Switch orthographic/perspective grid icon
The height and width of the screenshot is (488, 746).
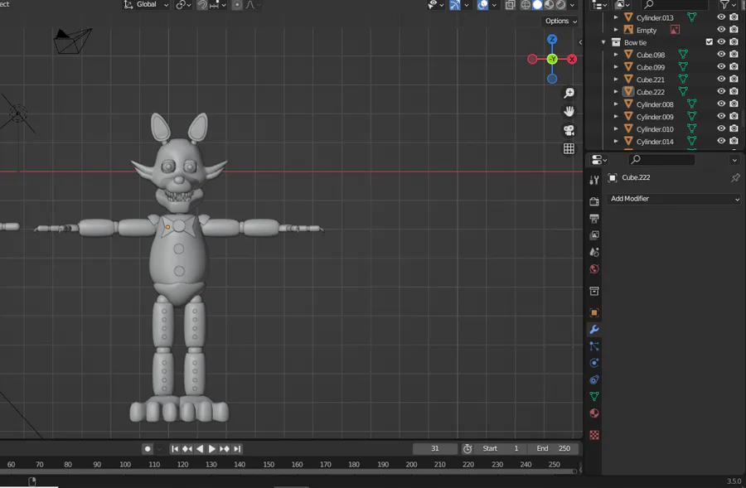[569, 148]
